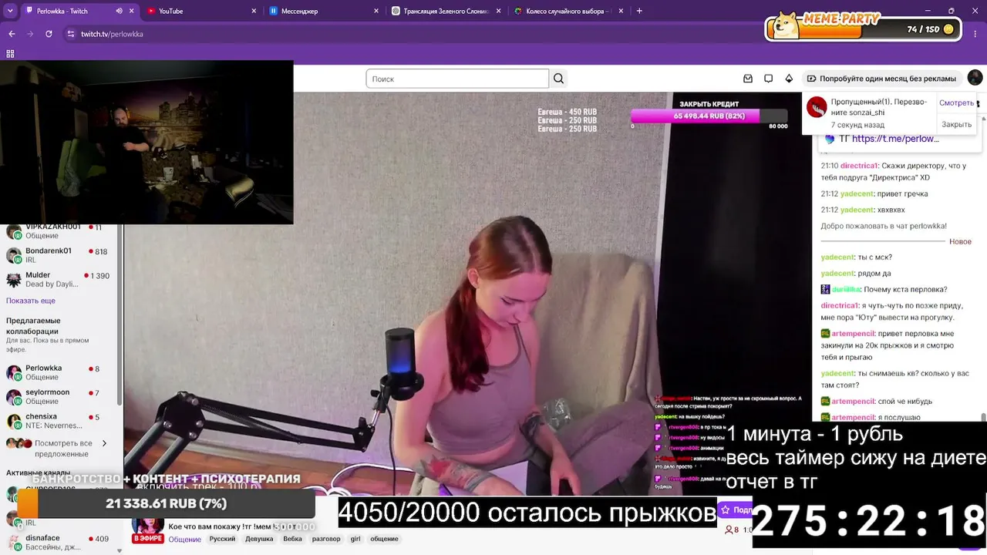
Task: Click the Показать еще link
Action: pyautogui.click(x=31, y=301)
